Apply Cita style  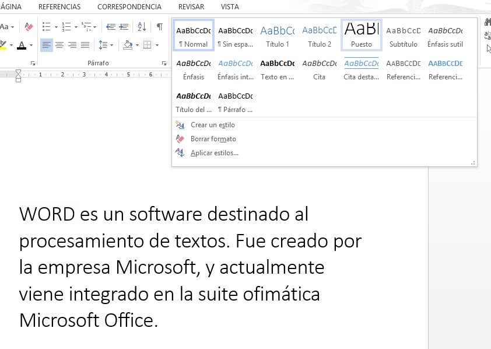tap(320, 69)
